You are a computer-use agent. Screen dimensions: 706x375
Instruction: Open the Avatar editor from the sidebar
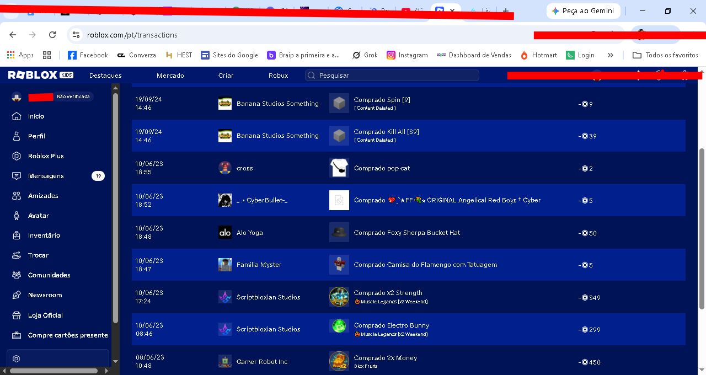[39, 216]
